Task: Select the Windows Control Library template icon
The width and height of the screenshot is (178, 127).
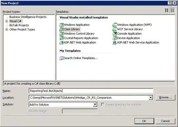Action: (61, 34)
